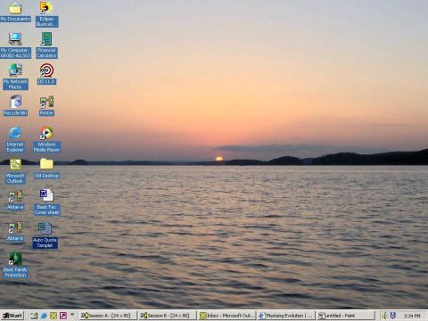The width and height of the screenshot is (428, 321).
Task: Click the Start button
Action: pyautogui.click(x=12, y=316)
